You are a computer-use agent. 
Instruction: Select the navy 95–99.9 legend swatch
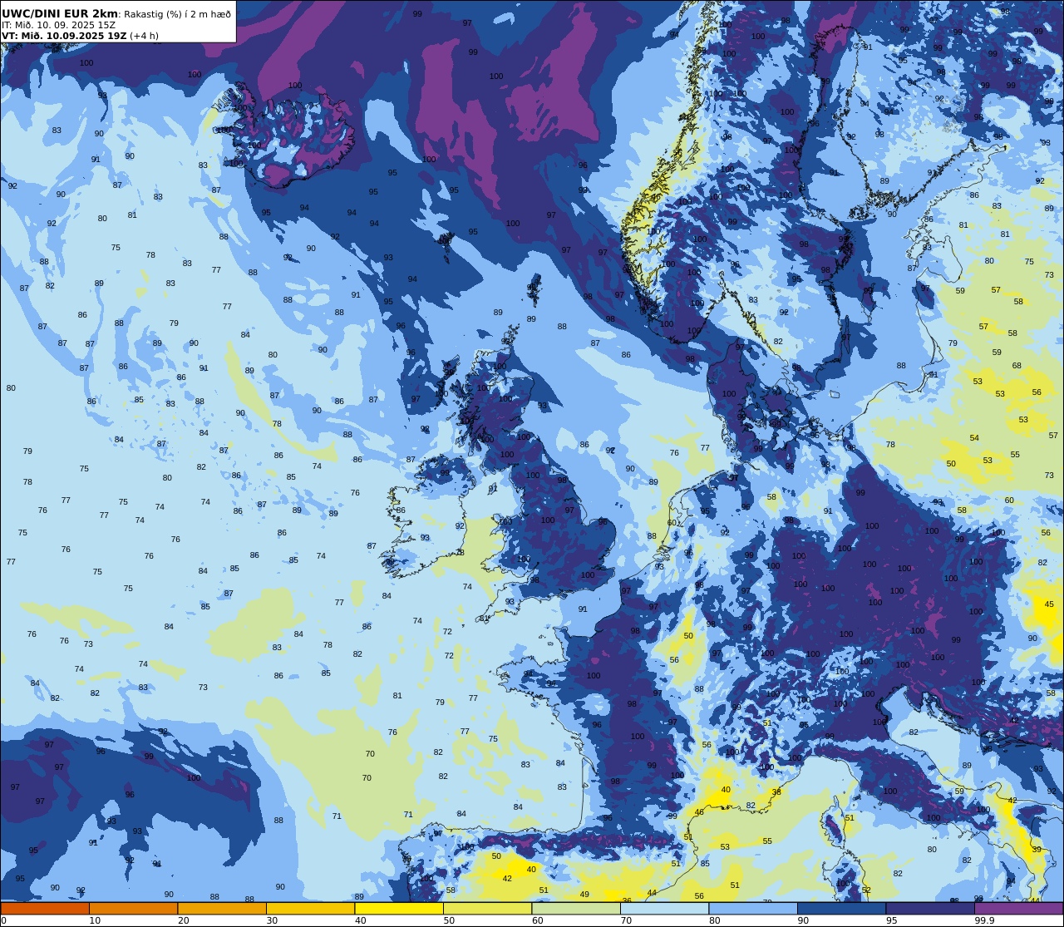coord(930,908)
